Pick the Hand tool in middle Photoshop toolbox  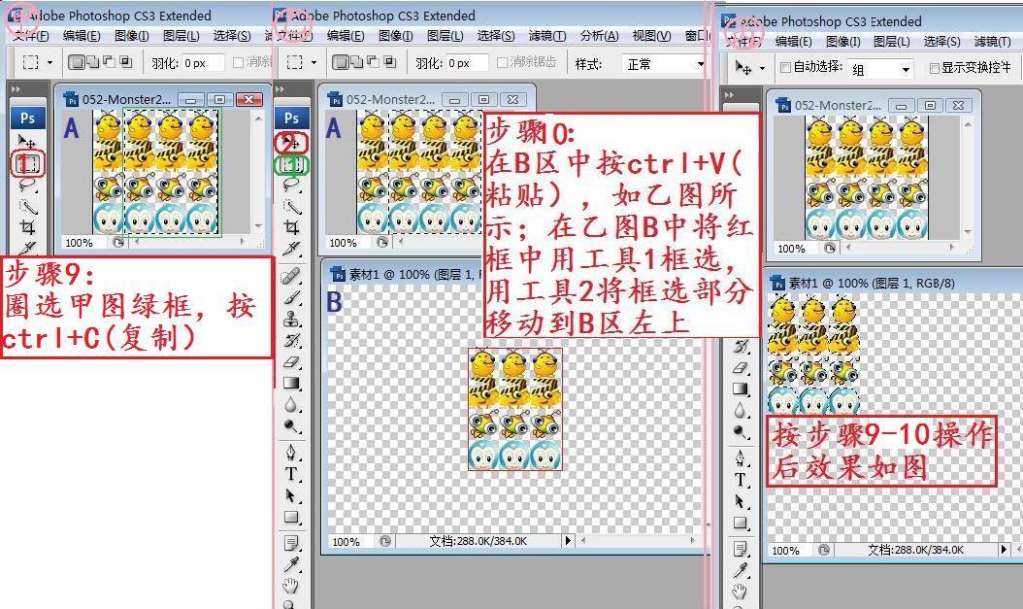(291, 584)
